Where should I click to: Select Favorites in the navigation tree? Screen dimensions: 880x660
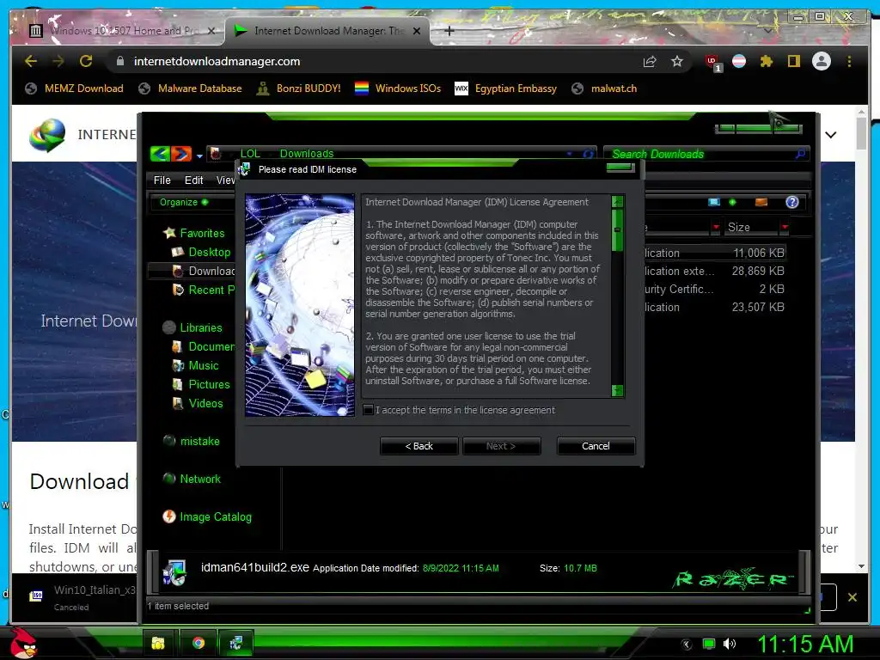point(202,233)
